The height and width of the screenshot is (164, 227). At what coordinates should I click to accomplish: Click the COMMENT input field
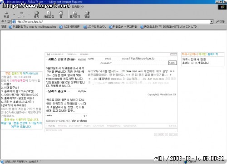click(x=140, y=63)
